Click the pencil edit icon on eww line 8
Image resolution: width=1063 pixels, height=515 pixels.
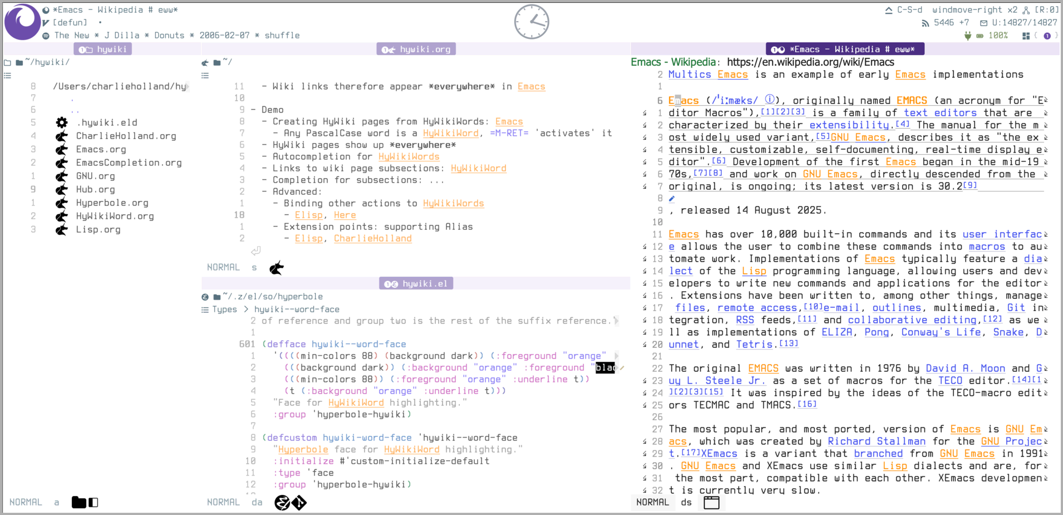[x=672, y=198]
